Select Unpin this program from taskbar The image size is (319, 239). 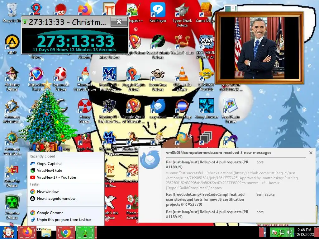66,220
